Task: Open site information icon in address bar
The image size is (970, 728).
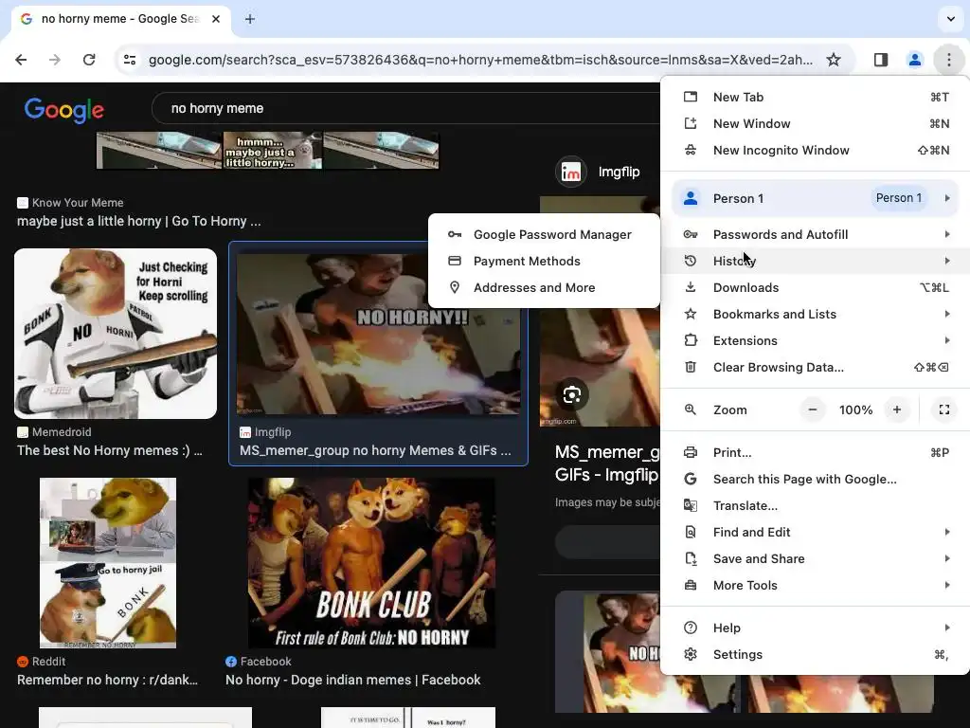Action: [x=130, y=60]
